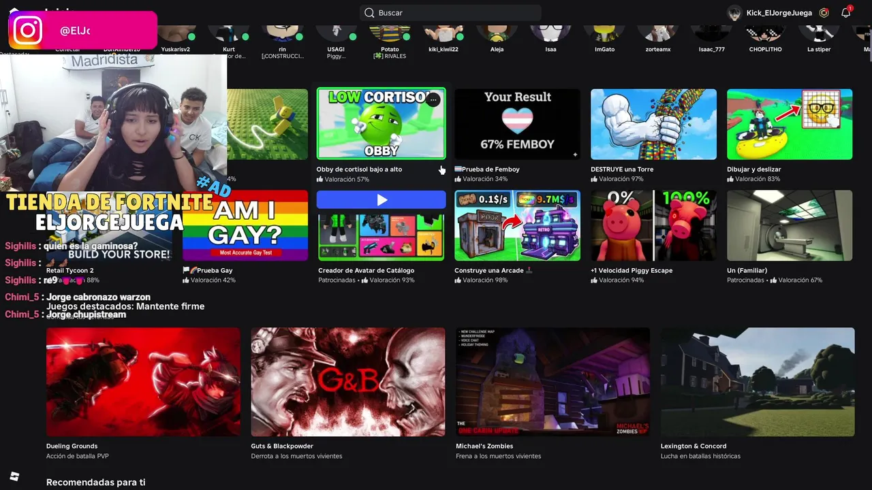Click 'Acción de batalla PVP' subtitle

(78, 457)
